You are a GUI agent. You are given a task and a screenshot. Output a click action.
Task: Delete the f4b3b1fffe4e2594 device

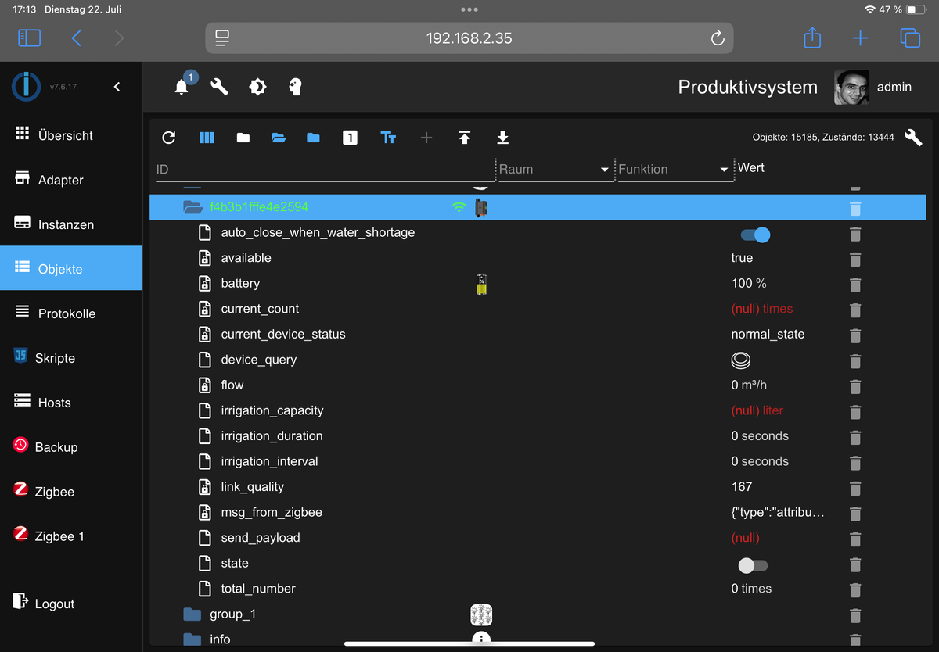[x=855, y=208]
